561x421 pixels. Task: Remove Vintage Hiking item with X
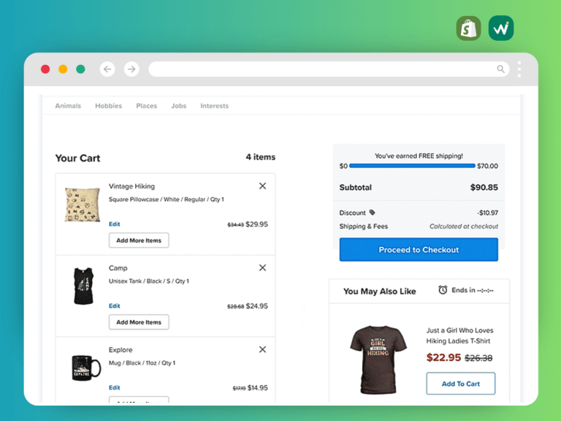click(x=263, y=186)
